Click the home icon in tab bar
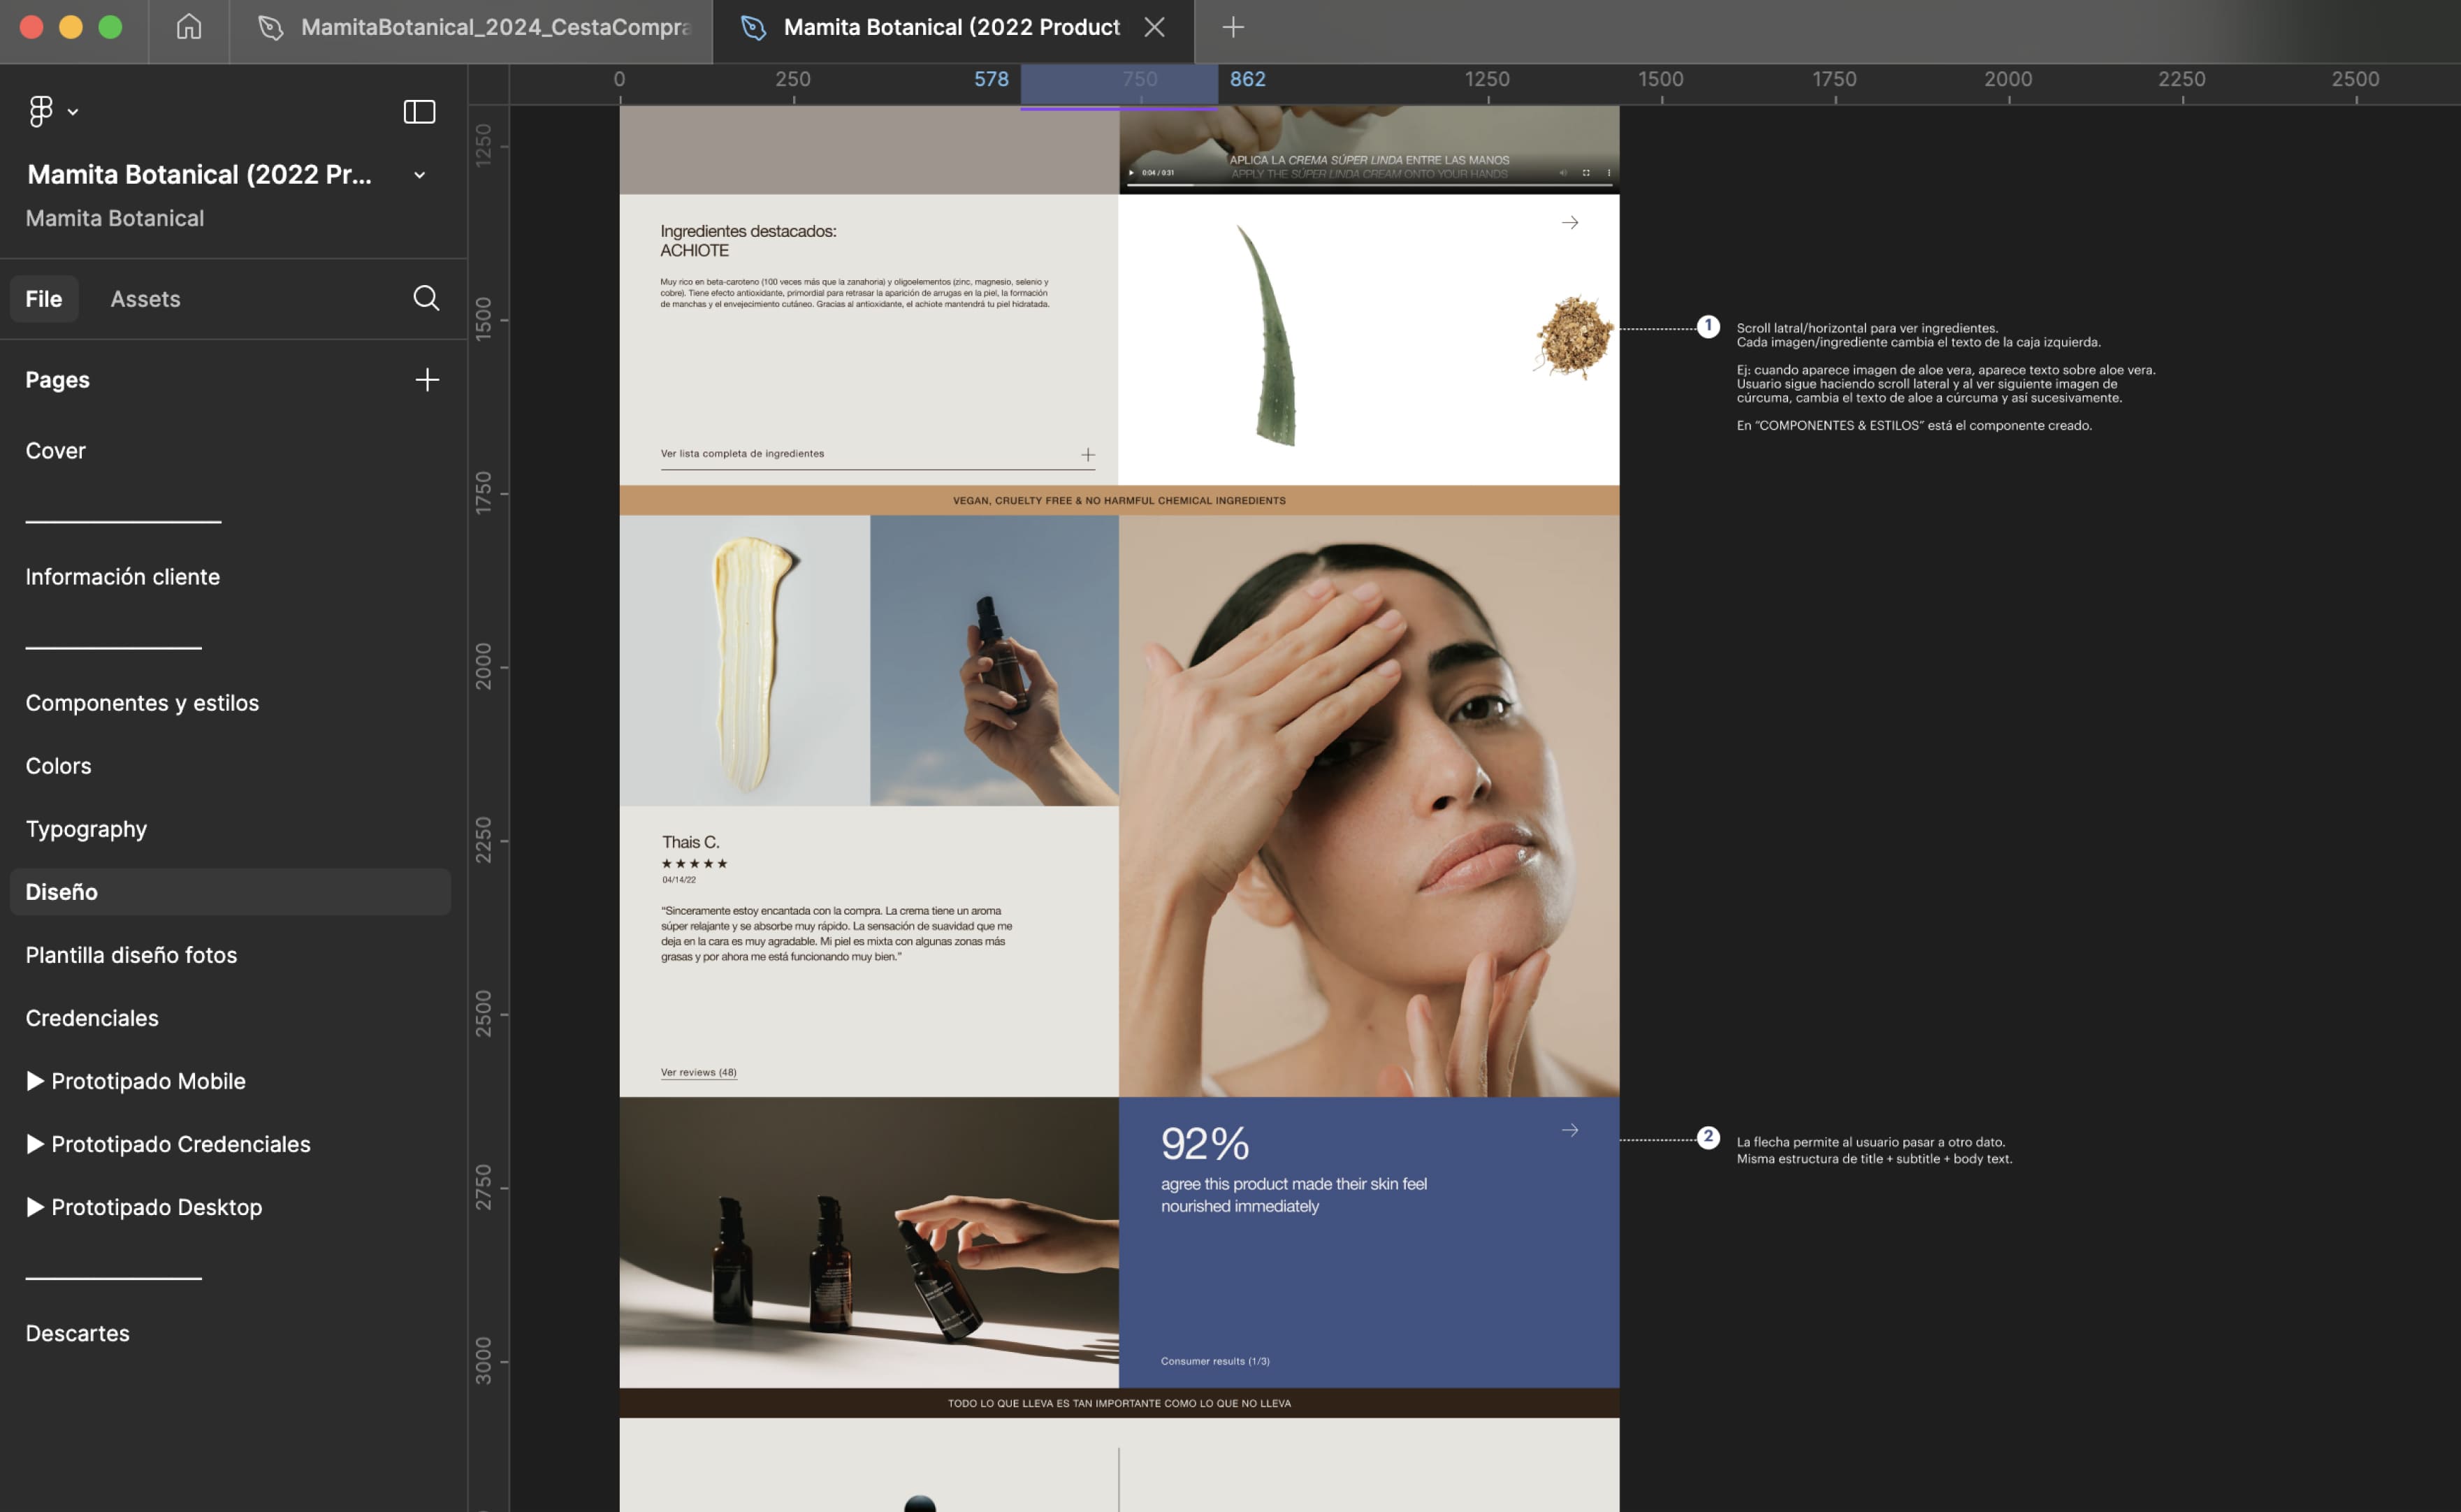This screenshot has width=2461, height=1512. (x=189, y=27)
